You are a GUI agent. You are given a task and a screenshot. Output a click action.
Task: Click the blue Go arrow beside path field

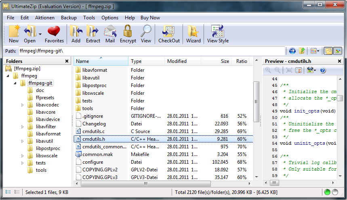click(292, 51)
